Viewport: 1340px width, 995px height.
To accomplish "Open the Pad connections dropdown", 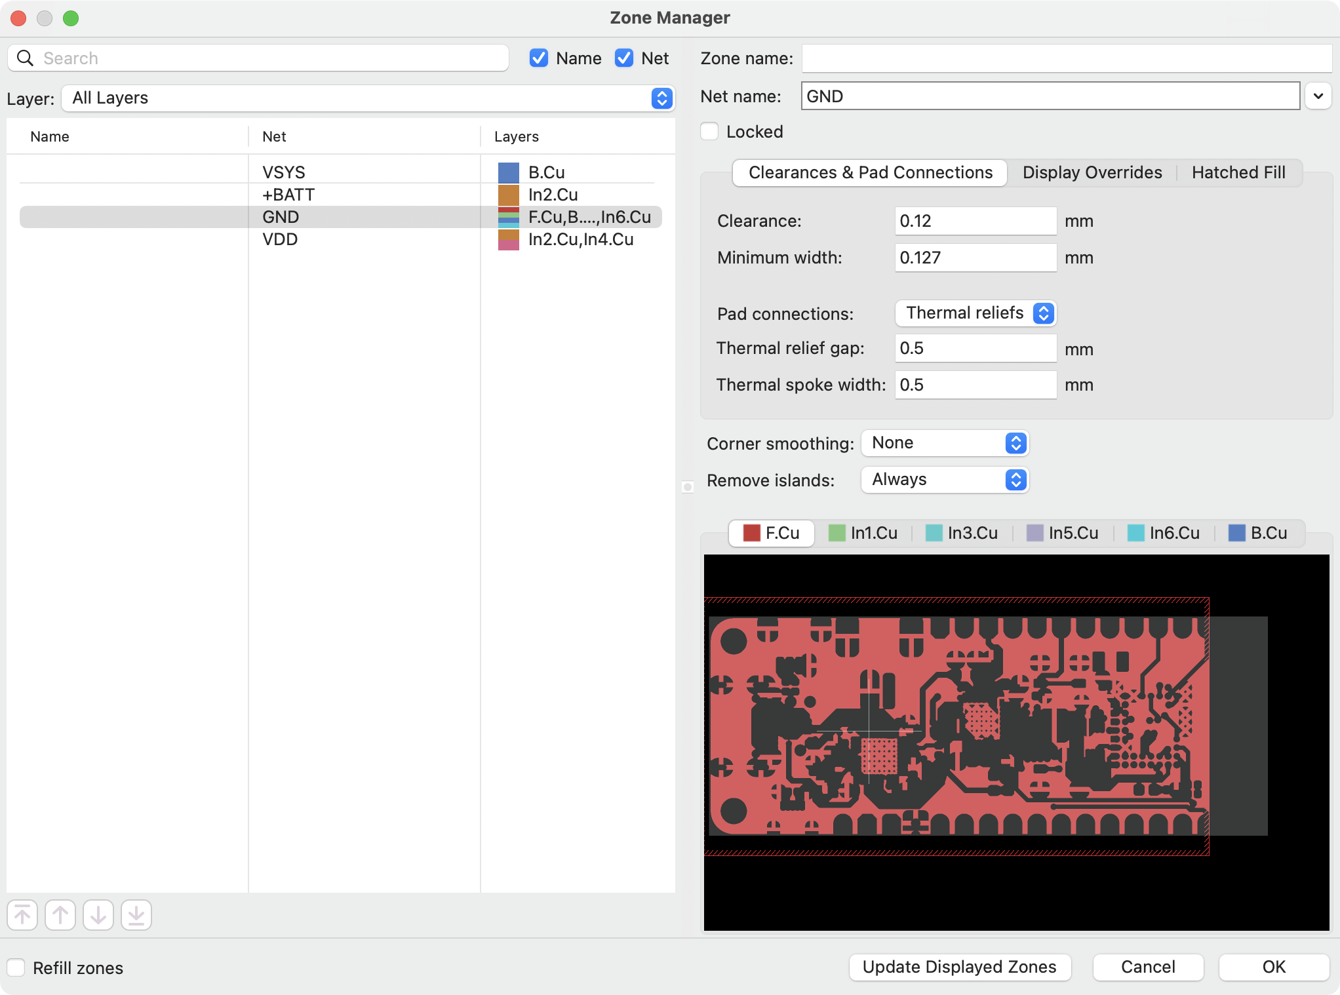I will 975,313.
